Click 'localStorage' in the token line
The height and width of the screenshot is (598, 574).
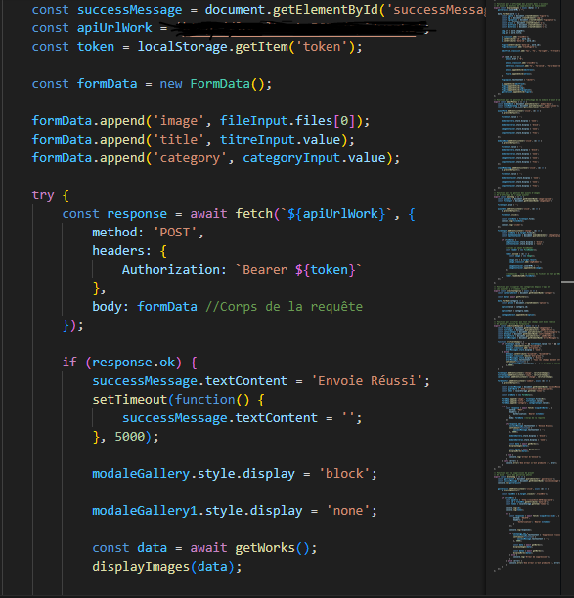[182, 47]
